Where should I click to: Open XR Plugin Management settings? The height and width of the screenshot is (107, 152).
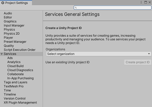click(20, 103)
